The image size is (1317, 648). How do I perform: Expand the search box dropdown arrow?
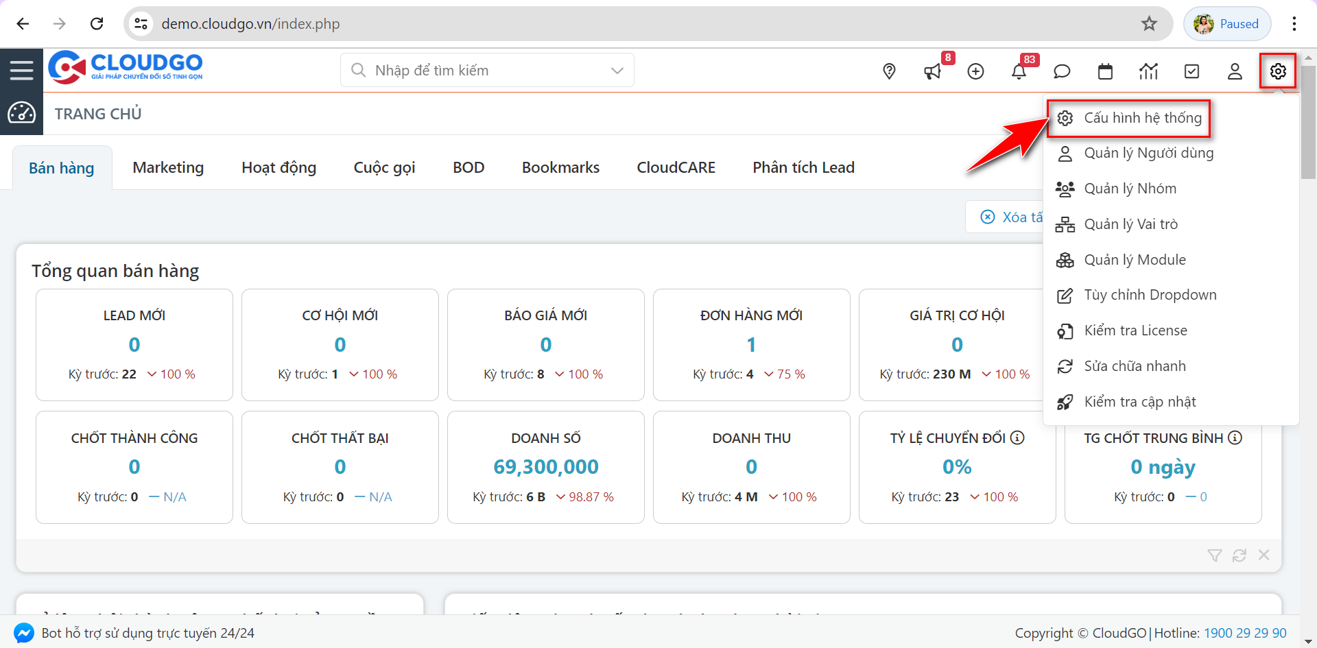point(617,71)
